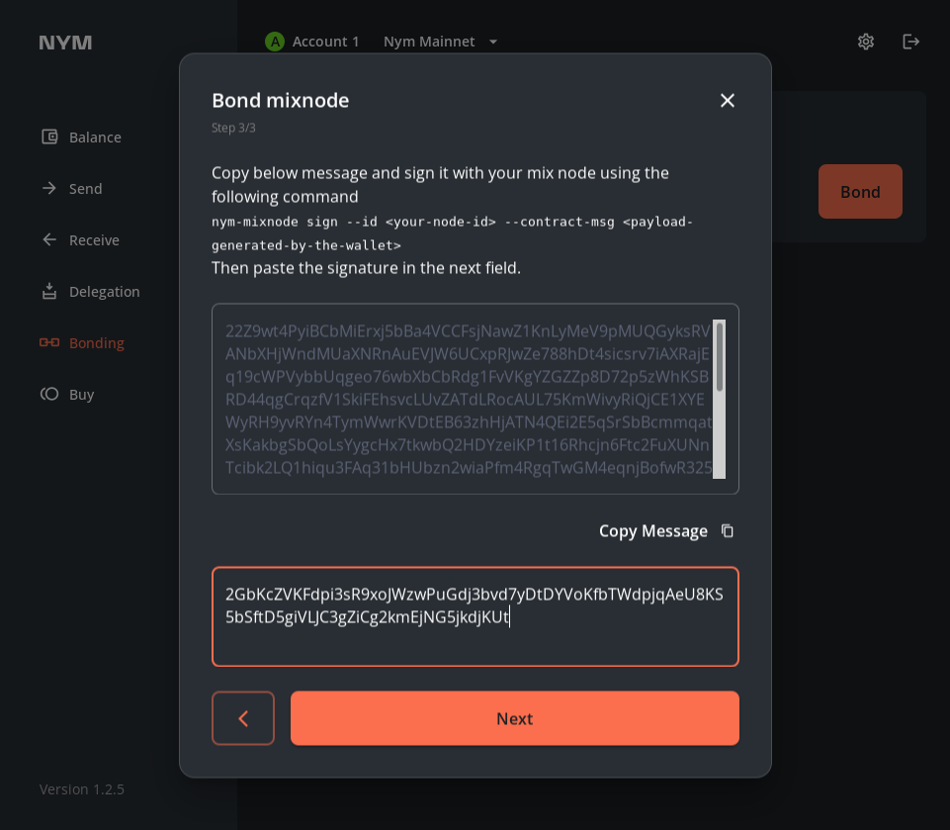Click the Delegation download icon
This screenshot has height=830, width=950.
[49, 291]
